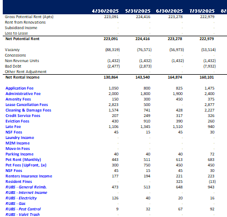Viewport: 227px width, 217px height.
Task: Click the RUBS - Internet Income label
Action: click(26, 193)
